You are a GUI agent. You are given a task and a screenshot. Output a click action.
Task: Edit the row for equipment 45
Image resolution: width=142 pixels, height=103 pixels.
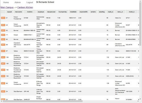point(3,25)
